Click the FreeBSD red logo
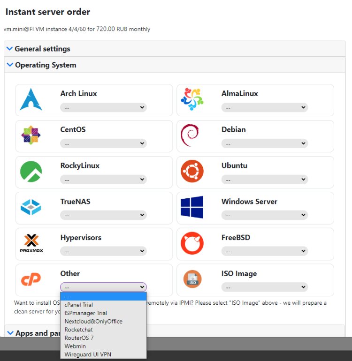 click(x=192, y=243)
